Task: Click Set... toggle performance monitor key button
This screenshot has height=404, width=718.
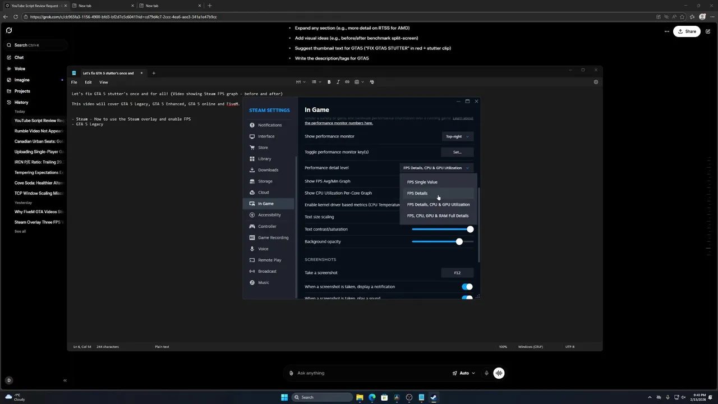Action: 457,152
